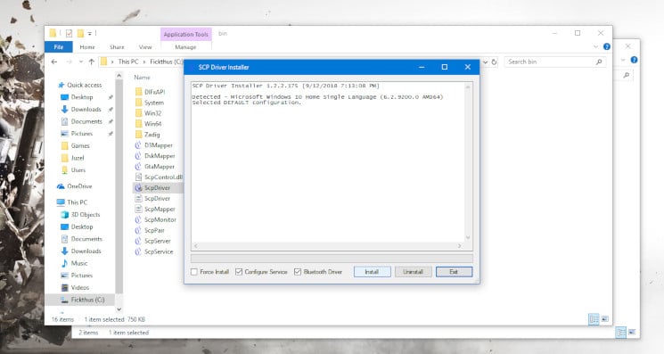The width and height of the screenshot is (664, 354).
Task: Open the File tab in Explorer
Action: (59, 47)
